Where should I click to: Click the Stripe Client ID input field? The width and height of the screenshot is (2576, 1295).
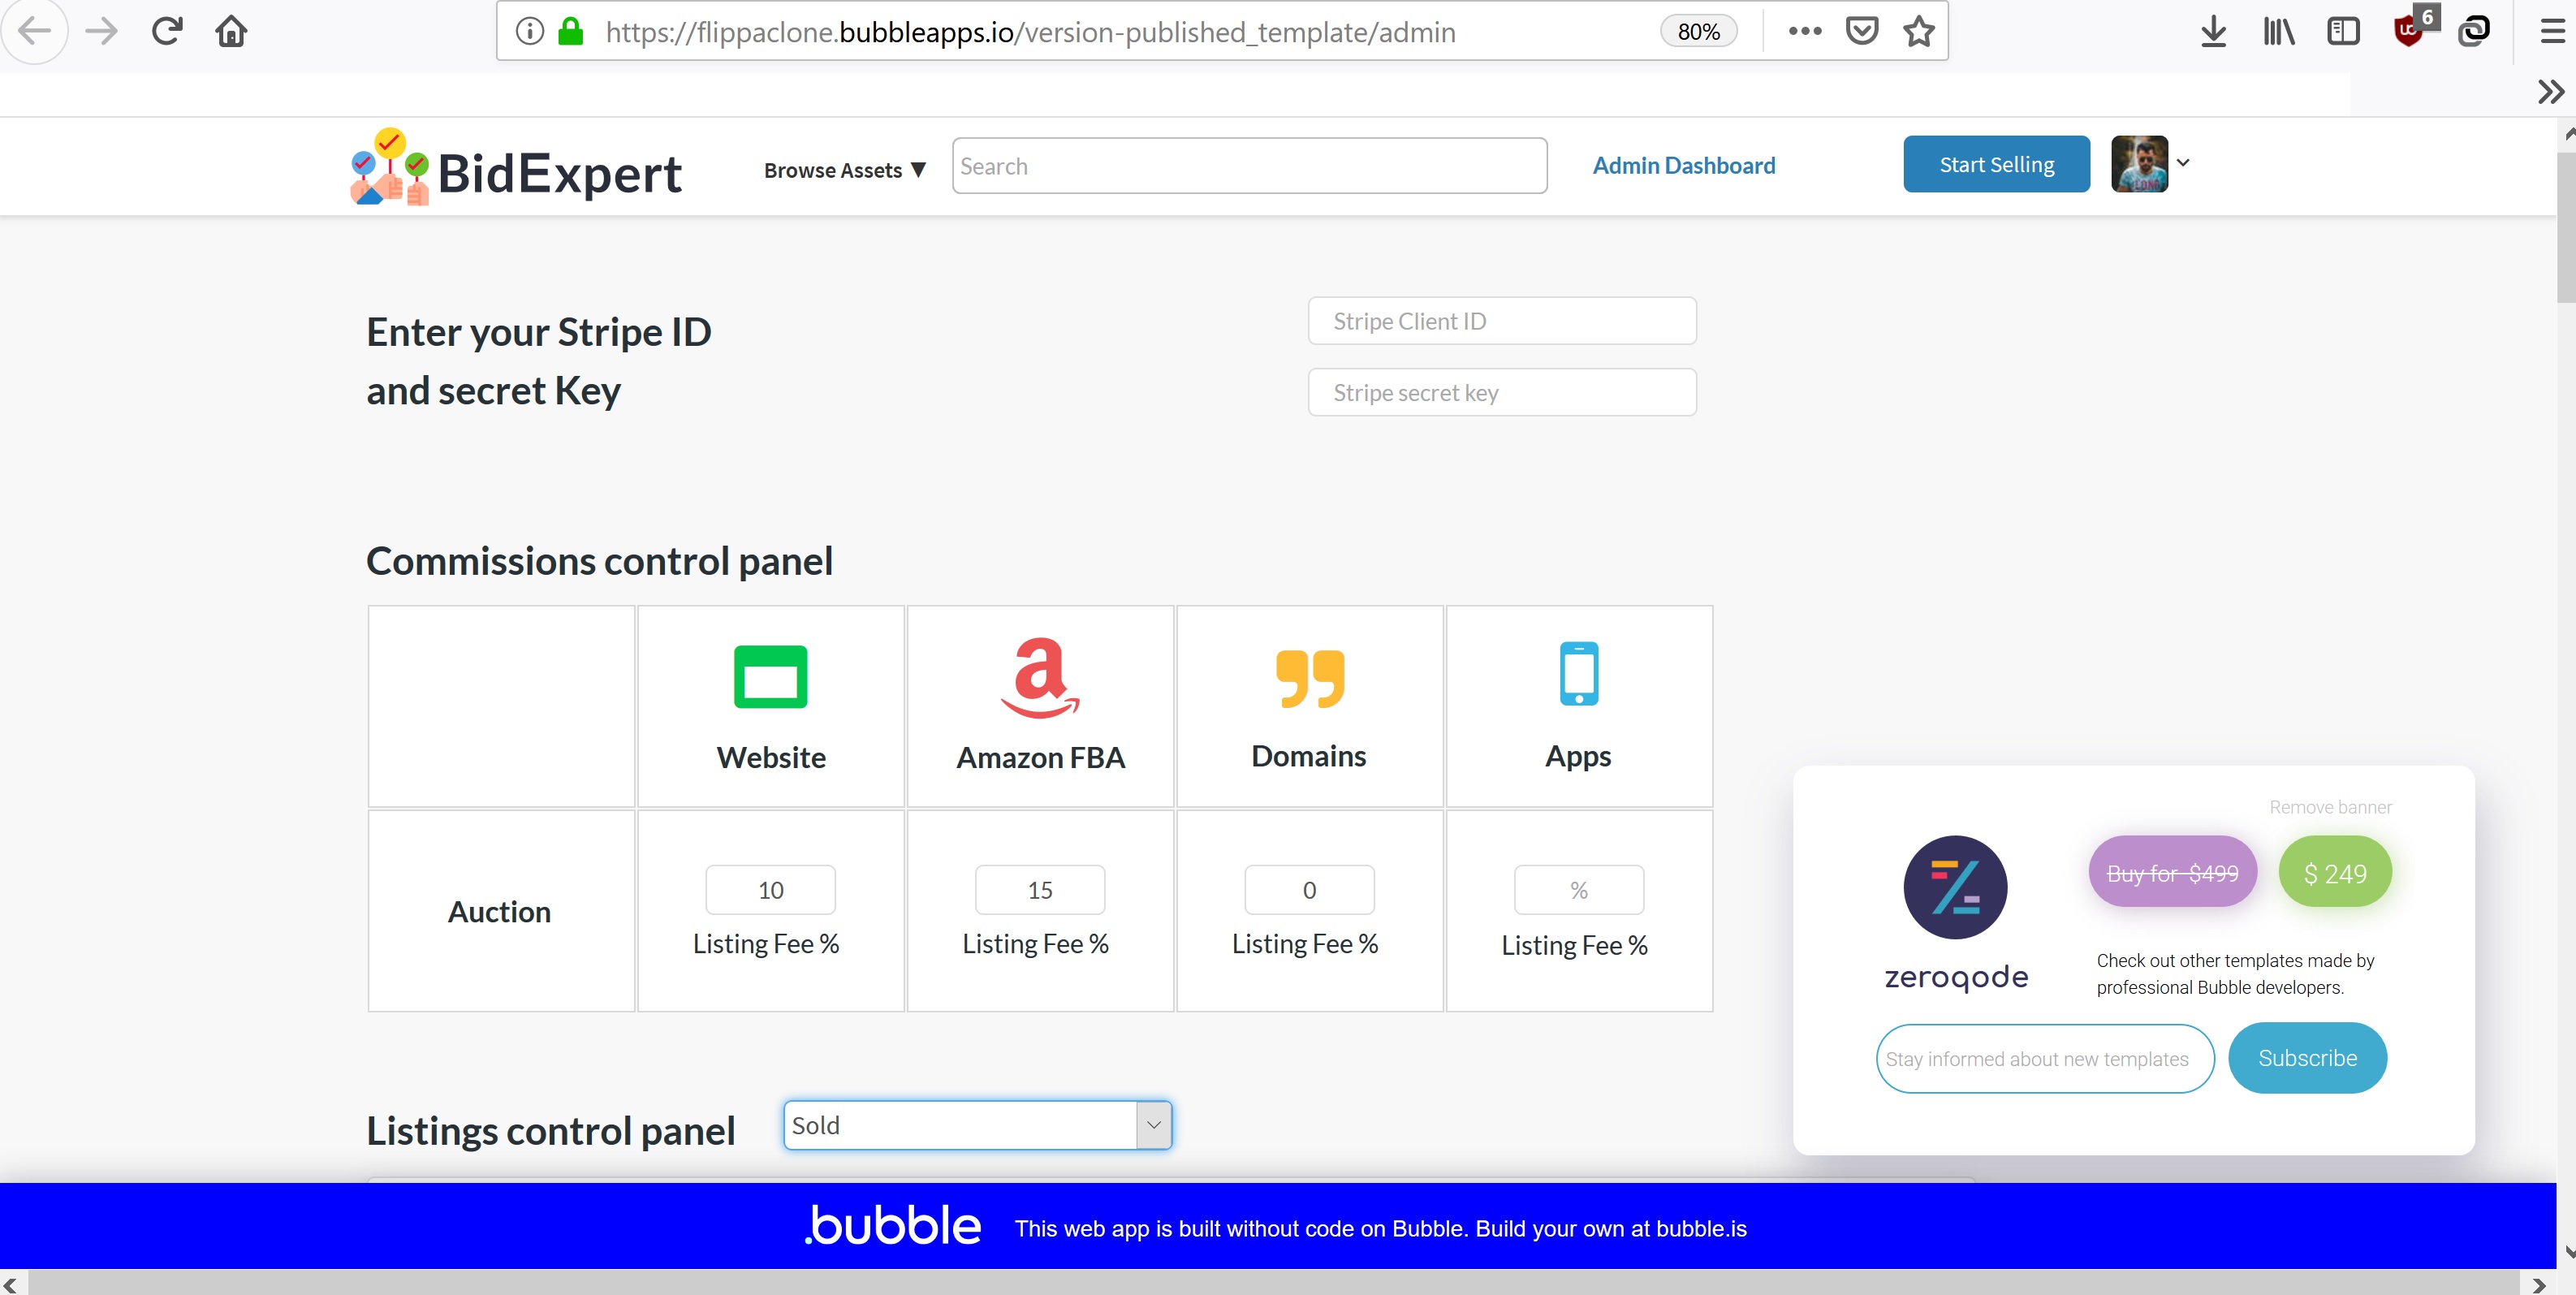point(1501,321)
